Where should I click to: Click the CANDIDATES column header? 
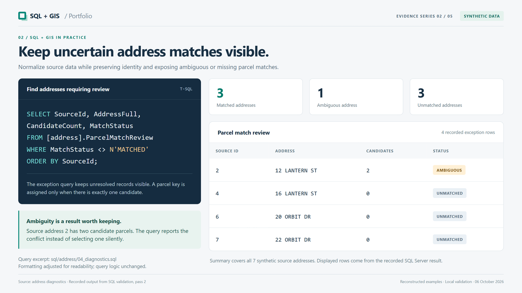coord(380,151)
